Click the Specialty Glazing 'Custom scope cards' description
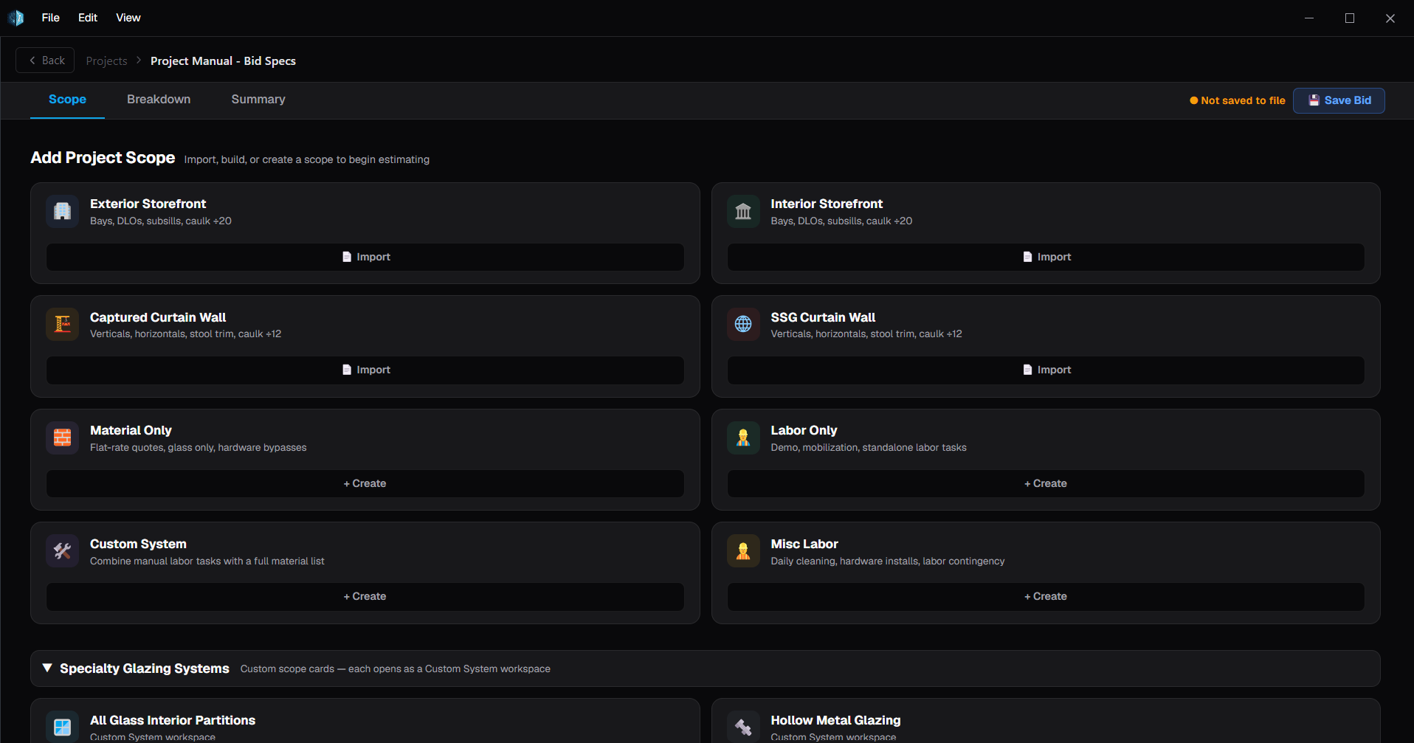The width and height of the screenshot is (1414, 743). (395, 669)
